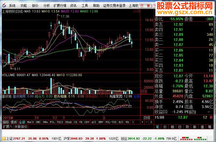This screenshot has width=216, height=142.
Task: Switch to the DMA indicator
Action: tap(45, 122)
